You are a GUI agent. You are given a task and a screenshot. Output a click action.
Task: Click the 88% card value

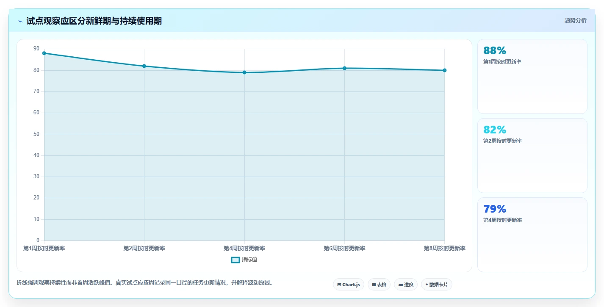click(x=495, y=51)
